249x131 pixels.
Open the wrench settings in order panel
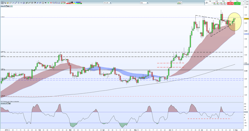click(207, 3)
